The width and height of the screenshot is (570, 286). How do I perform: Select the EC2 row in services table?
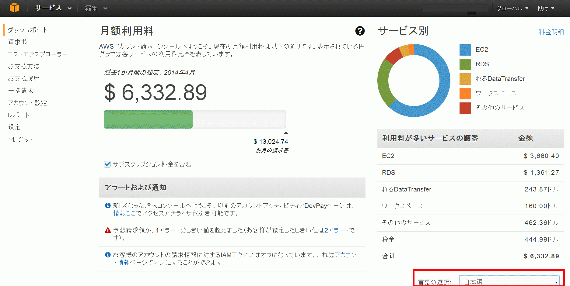pos(470,156)
